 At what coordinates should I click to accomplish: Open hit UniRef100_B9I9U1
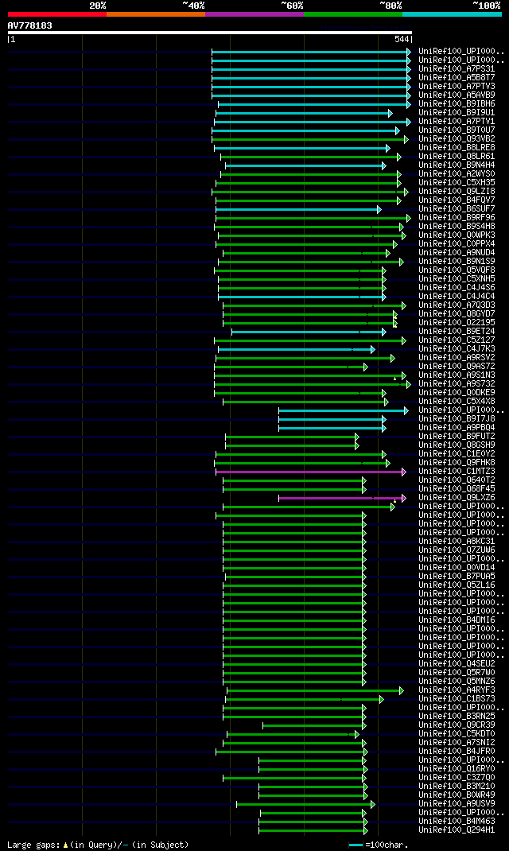click(x=457, y=112)
